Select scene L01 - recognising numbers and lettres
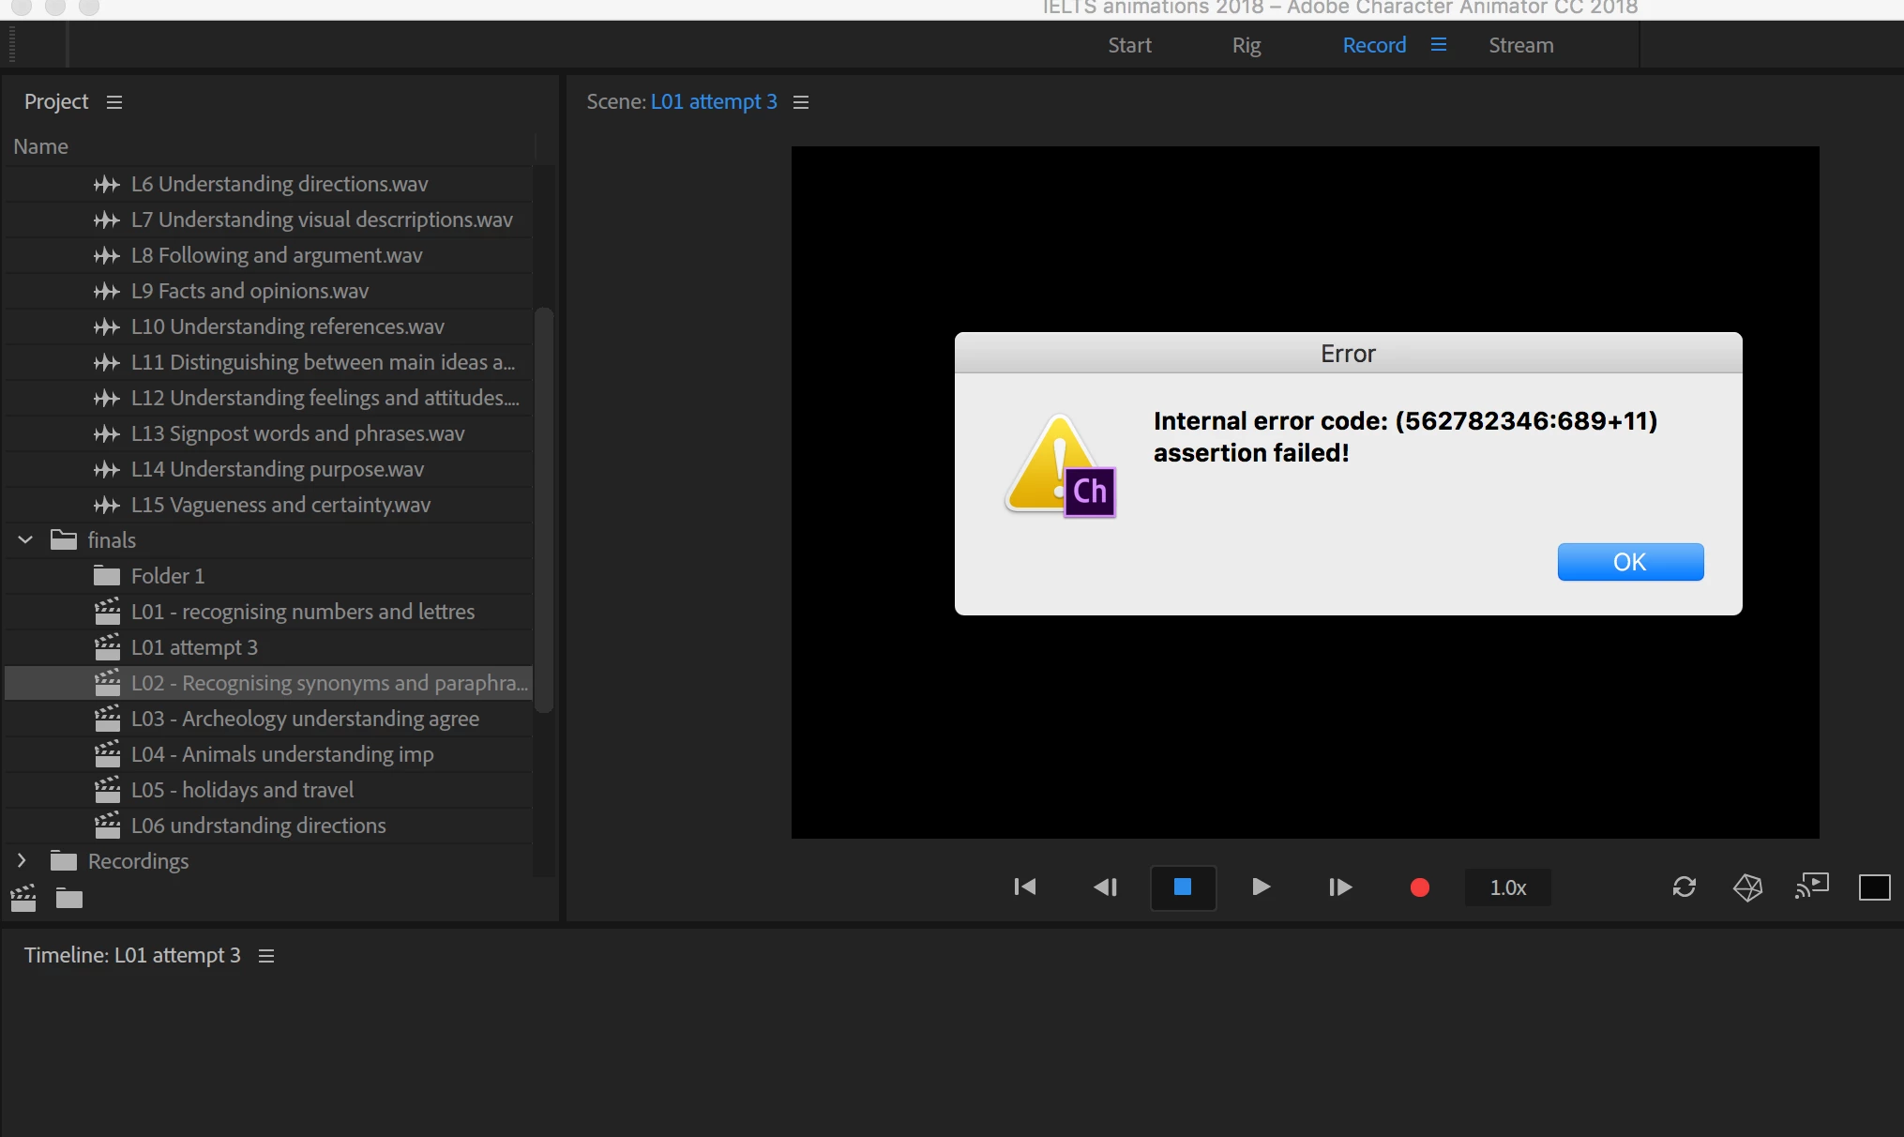 pyautogui.click(x=268, y=612)
